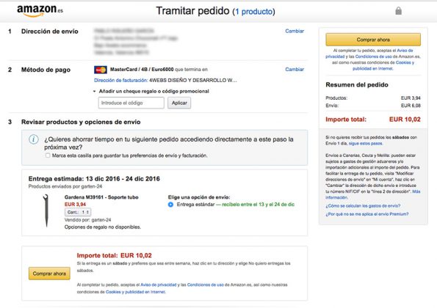The height and width of the screenshot is (308, 437).
Task: Select the Entrega estándar radio button
Action: (x=170, y=205)
